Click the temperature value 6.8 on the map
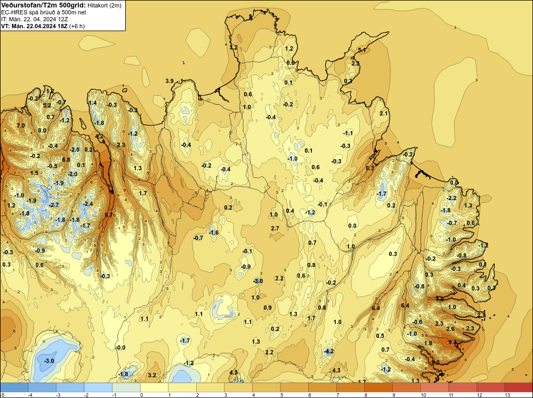The height and width of the screenshot is (398, 533). pos(66,160)
